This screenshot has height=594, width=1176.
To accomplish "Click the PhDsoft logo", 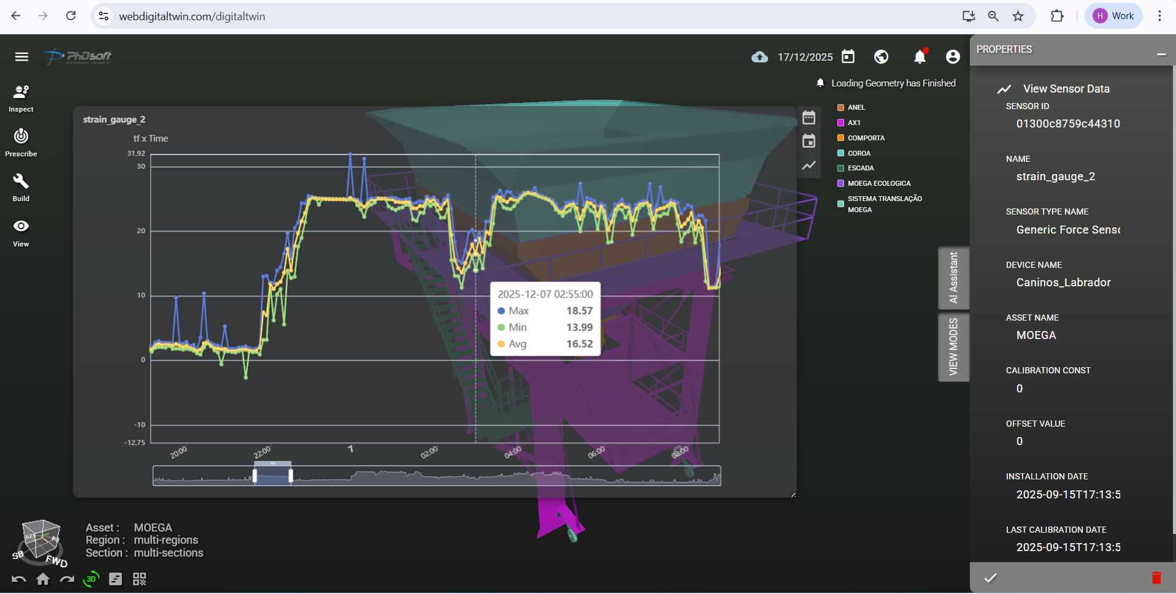I will coord(78,56).
